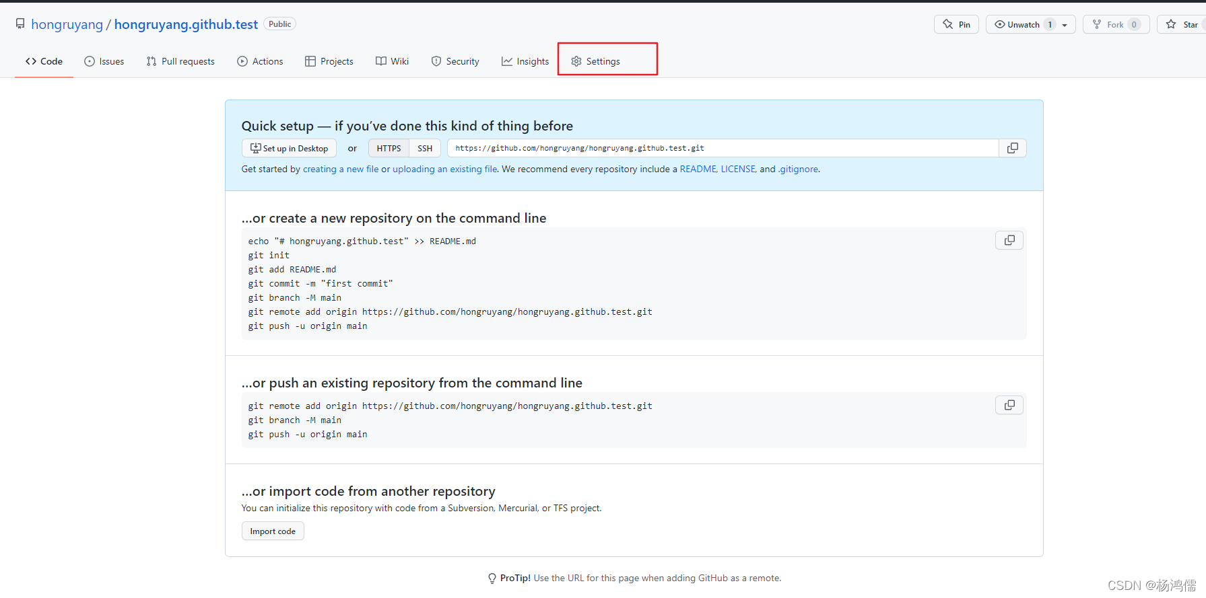Image resolution: width=1206 pixels, height=598 pixels.
Task: Click the Import code button
Action: tap(273, 531)
